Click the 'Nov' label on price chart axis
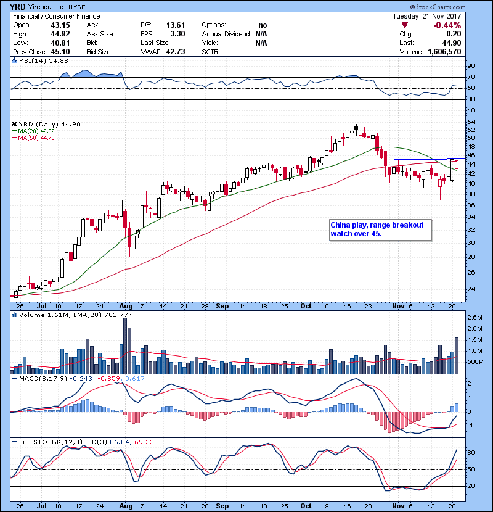 [398, 306]
